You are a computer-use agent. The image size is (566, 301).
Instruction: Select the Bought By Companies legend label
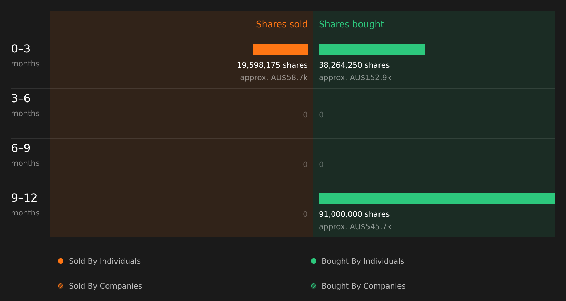[364, 286]
